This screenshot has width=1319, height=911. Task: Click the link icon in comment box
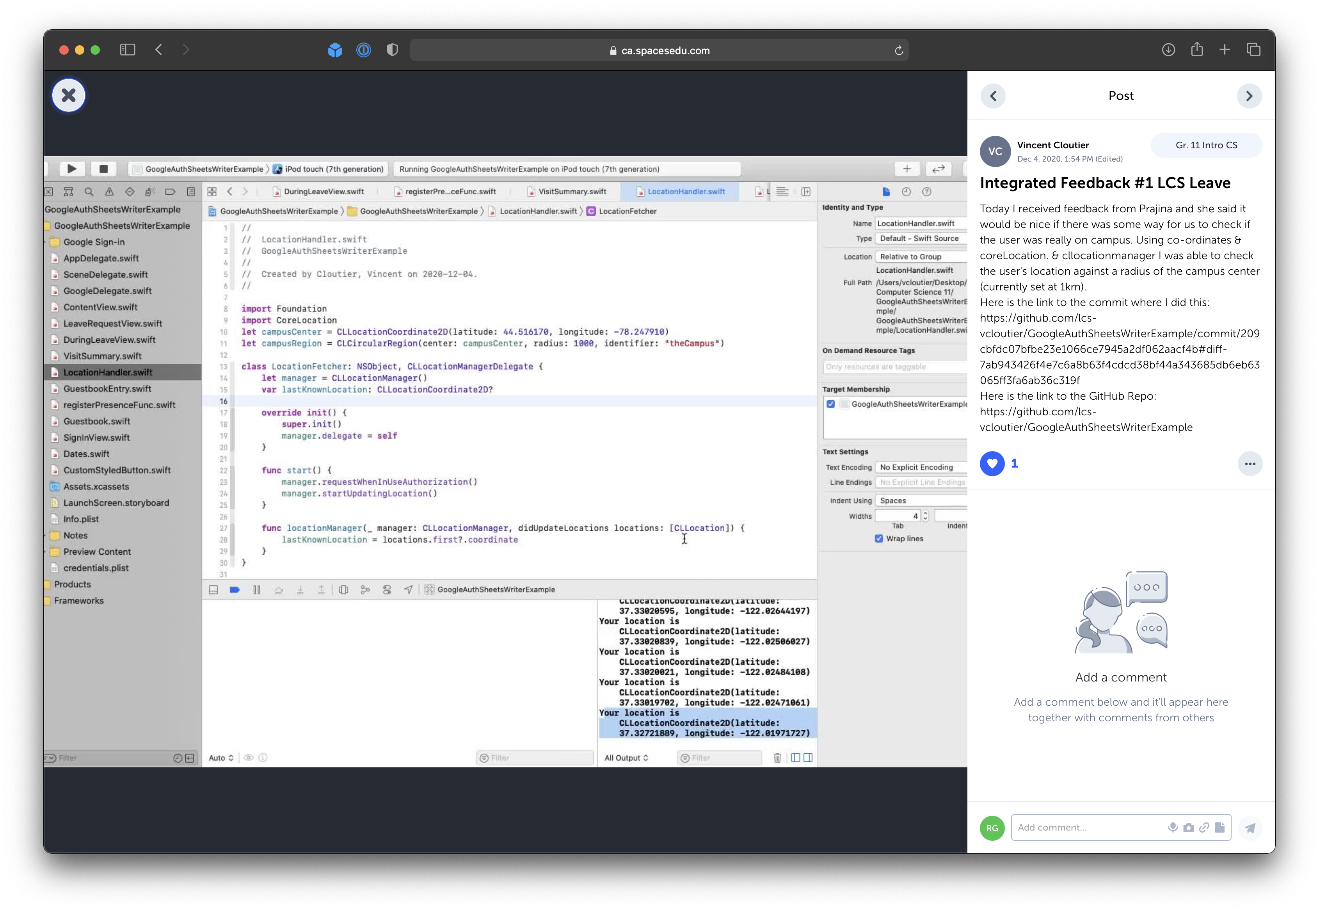(1204, 827)
